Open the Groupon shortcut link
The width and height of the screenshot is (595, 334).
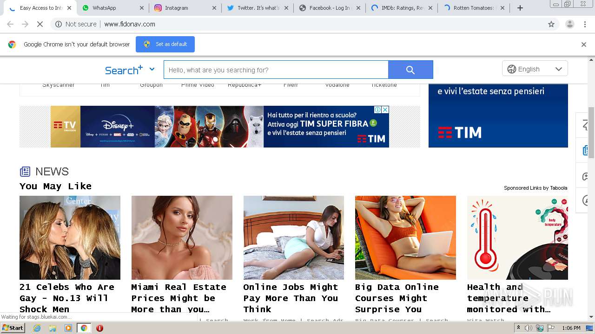[152, 85]
